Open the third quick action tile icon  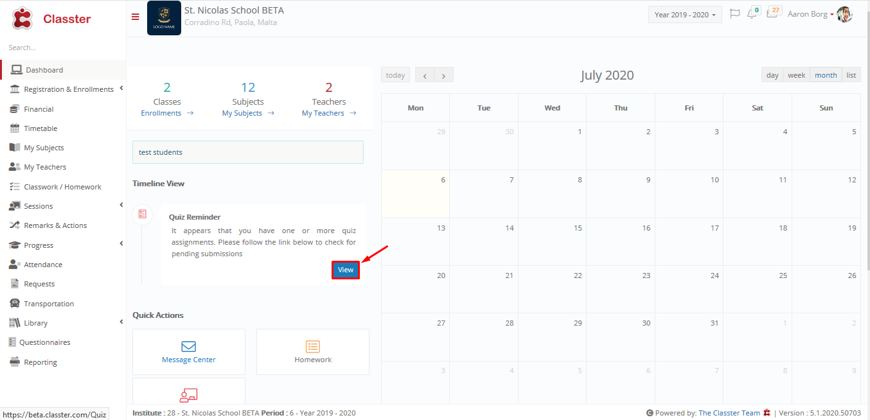[x=188, y=395]
